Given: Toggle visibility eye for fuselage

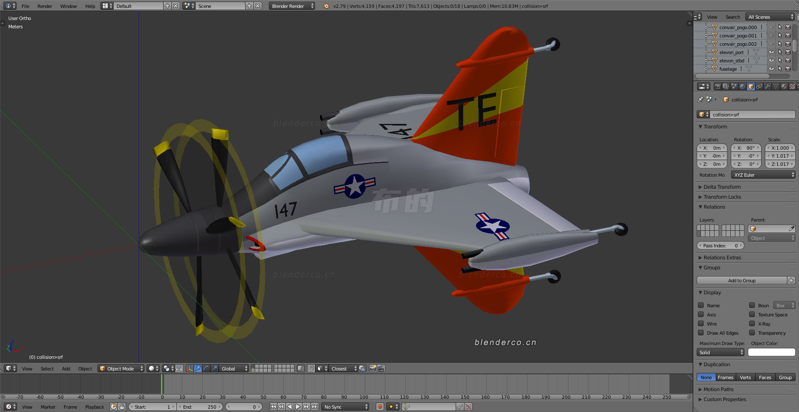Looking at the screenshot, I should 771,69.
